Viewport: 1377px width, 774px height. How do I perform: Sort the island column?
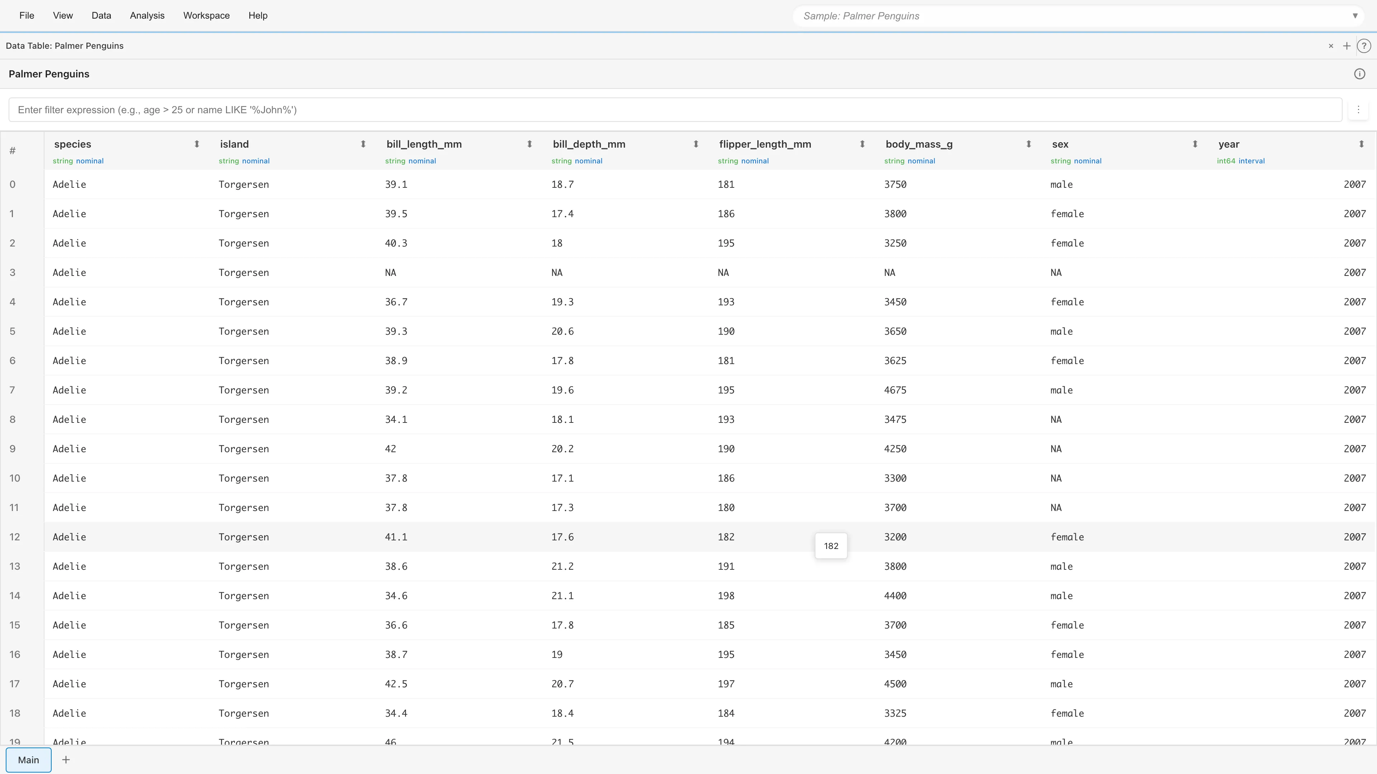363,144
